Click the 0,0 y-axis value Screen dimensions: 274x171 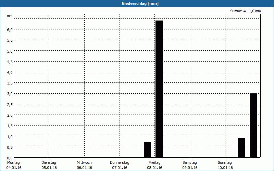(10, 158)
